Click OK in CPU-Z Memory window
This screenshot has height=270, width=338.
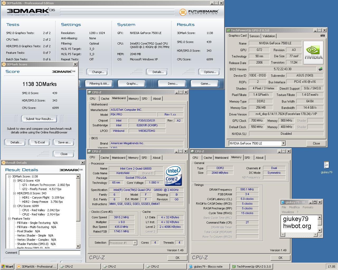point(280,258)
